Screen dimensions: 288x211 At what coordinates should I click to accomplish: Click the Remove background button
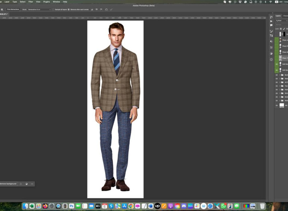pos(8,184)
